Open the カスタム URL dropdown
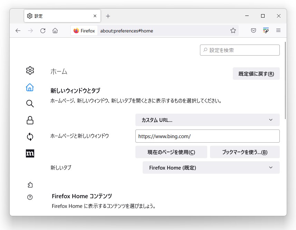The image size is (296, 230). pyautogui.click(x=207, y=120)
